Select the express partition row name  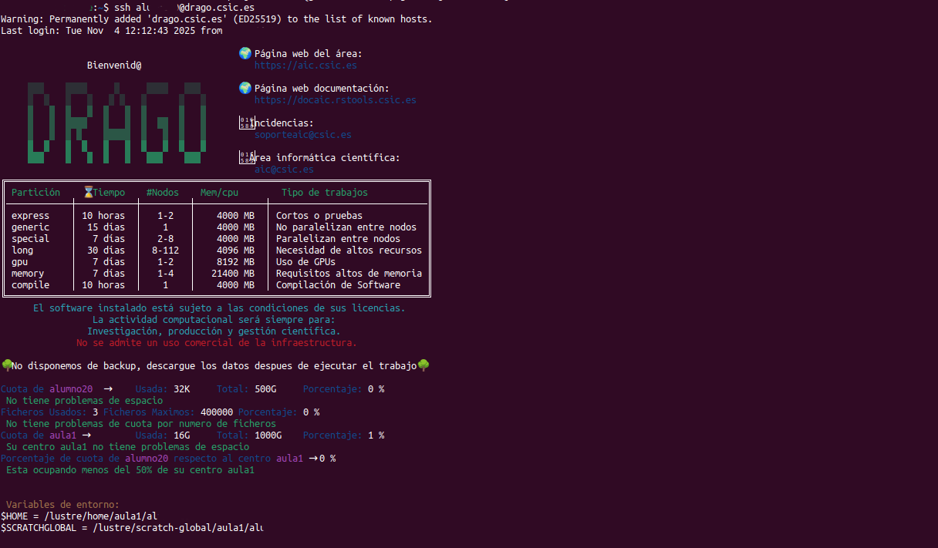(30, 216)
